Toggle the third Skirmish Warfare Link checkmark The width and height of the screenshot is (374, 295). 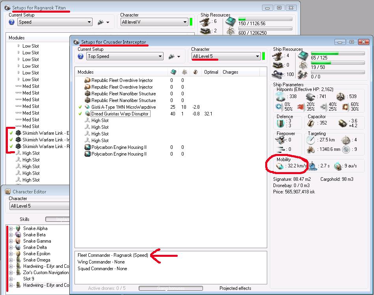[x=11, y=146]
